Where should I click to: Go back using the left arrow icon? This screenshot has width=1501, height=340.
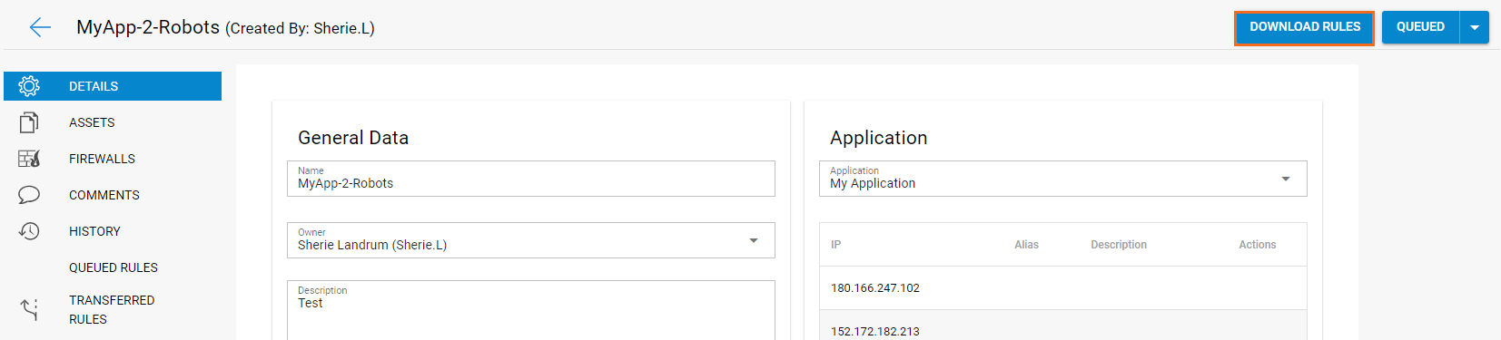[40, 27]
